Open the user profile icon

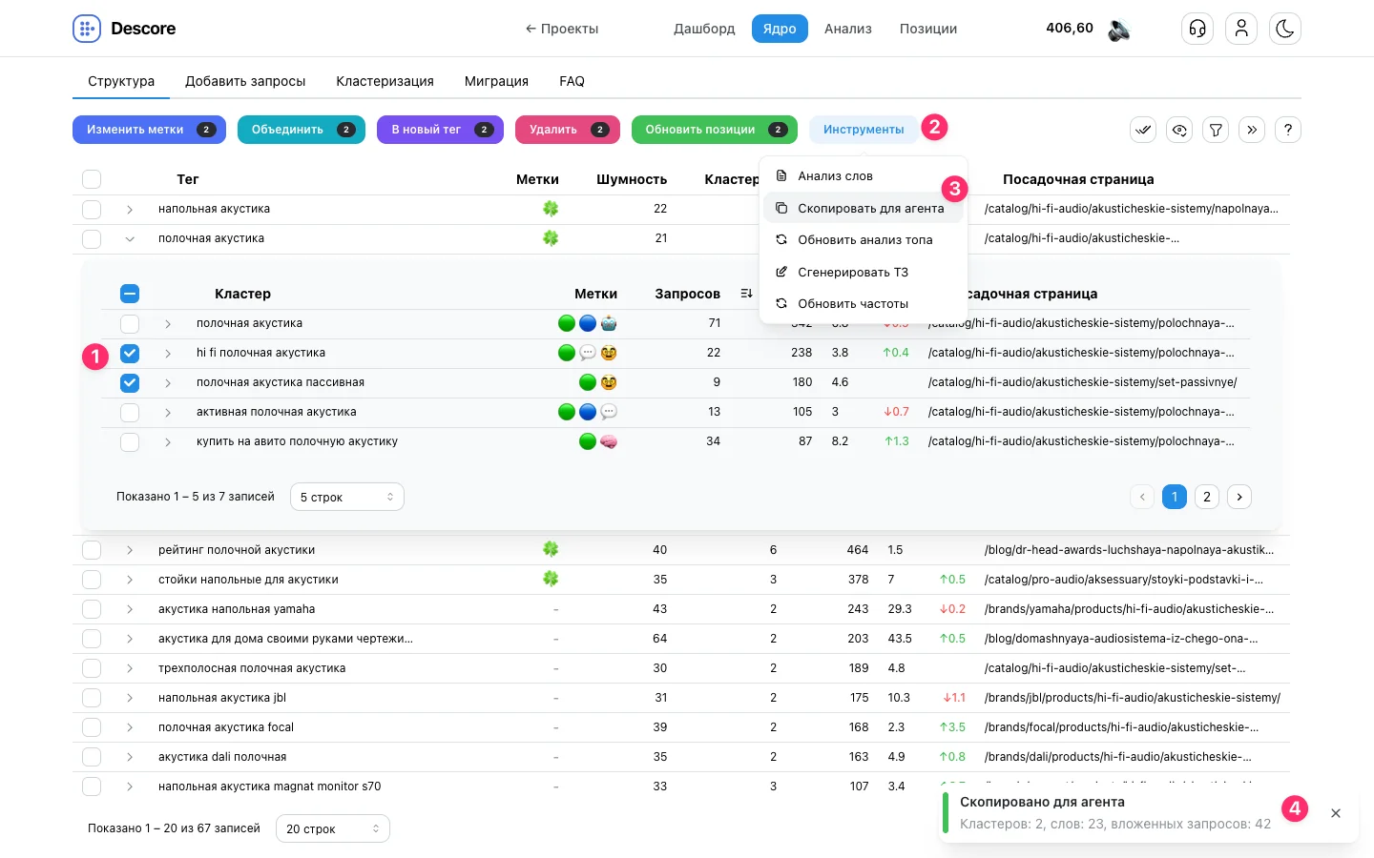pos(1241,29)
